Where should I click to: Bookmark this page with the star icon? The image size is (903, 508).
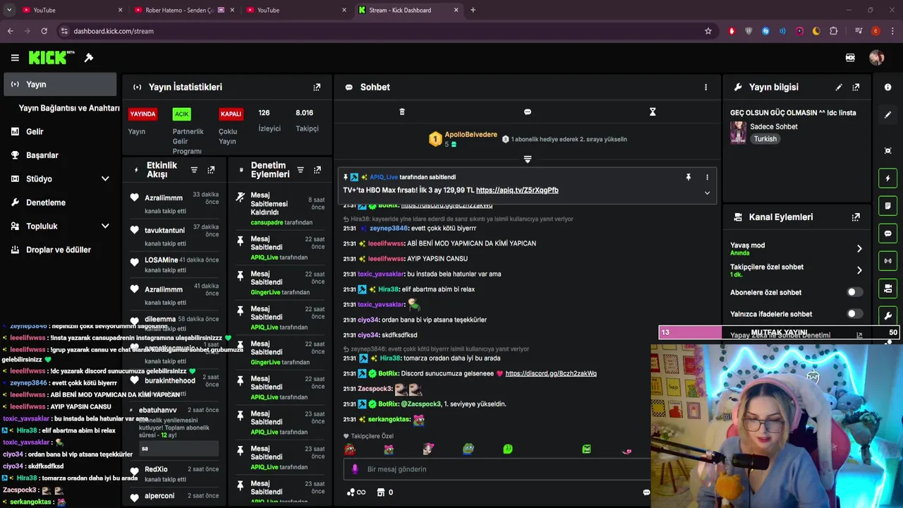tap(708, 31)
